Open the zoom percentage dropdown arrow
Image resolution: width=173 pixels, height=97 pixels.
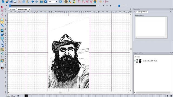(x=56, y=2)
